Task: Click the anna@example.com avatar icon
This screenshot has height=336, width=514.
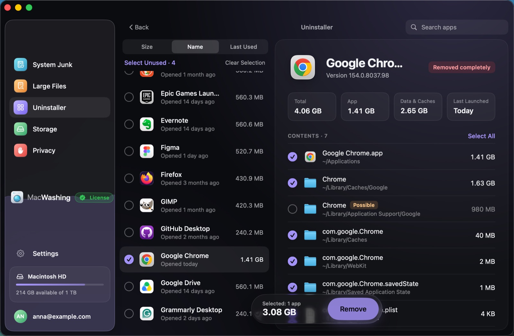Action: pos(20,316)
